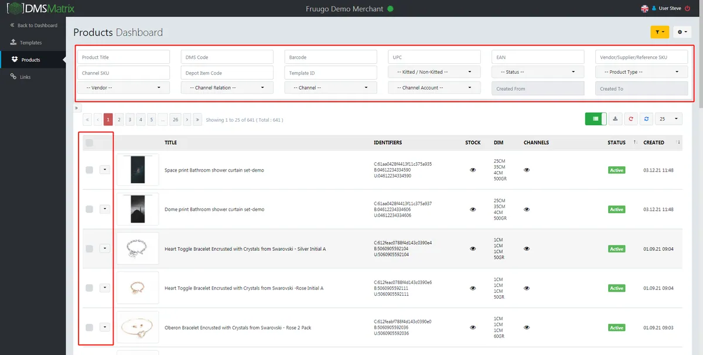Click the Product Title search field
The width and height of the screenshot is (703, 355).
pyautogui.click(x=124, y=57)
